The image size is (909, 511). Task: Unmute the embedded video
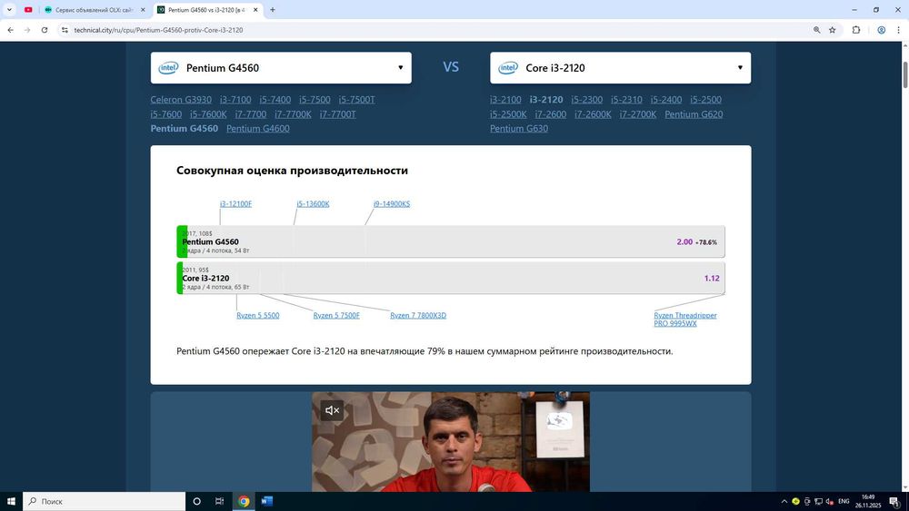coord(332,410)
